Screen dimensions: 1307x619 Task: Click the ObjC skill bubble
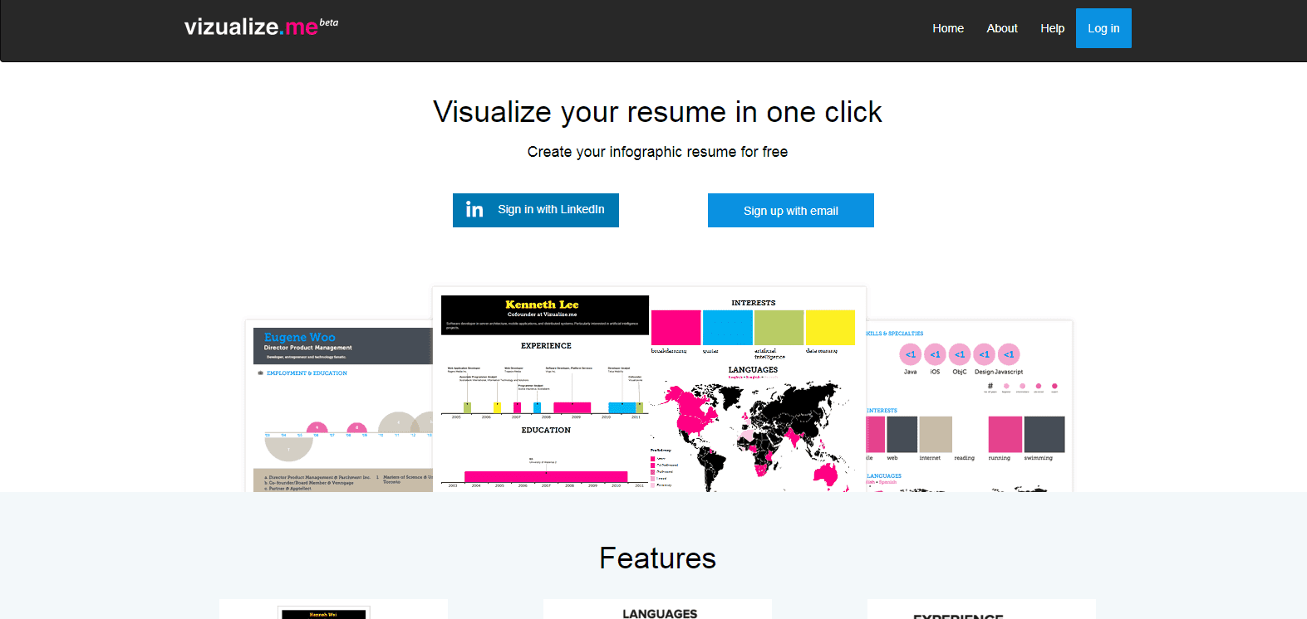[960, 354]
